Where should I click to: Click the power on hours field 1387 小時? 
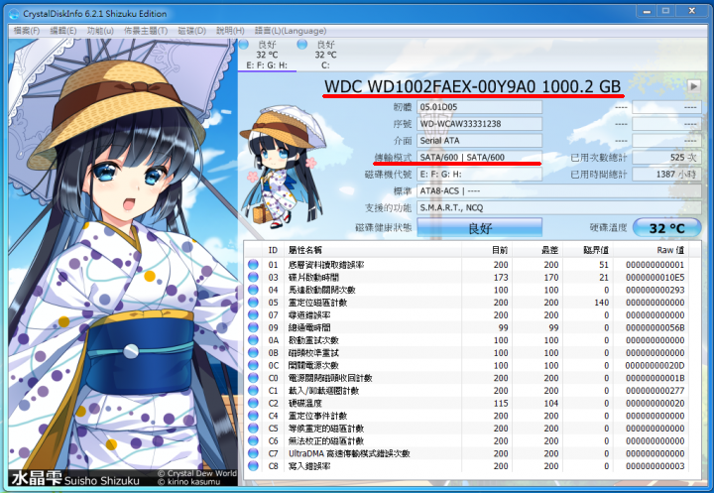point(666,174)
